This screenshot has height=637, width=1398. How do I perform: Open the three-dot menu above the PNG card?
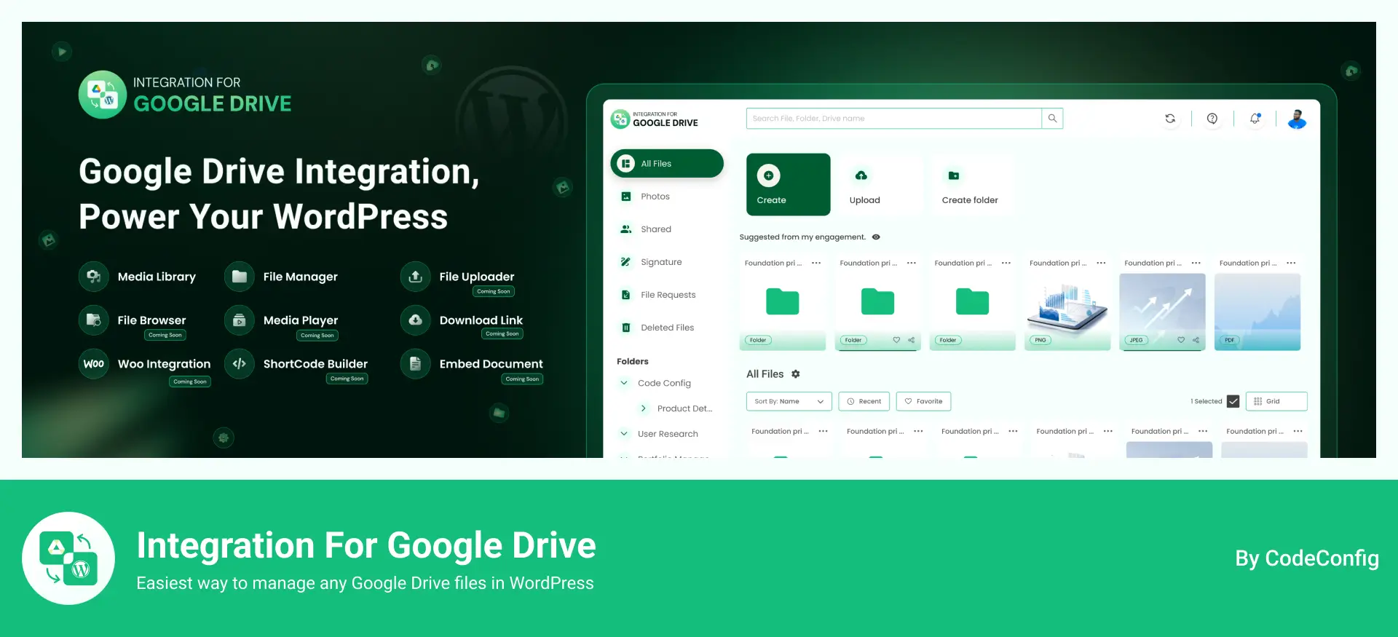(1101, 264)
